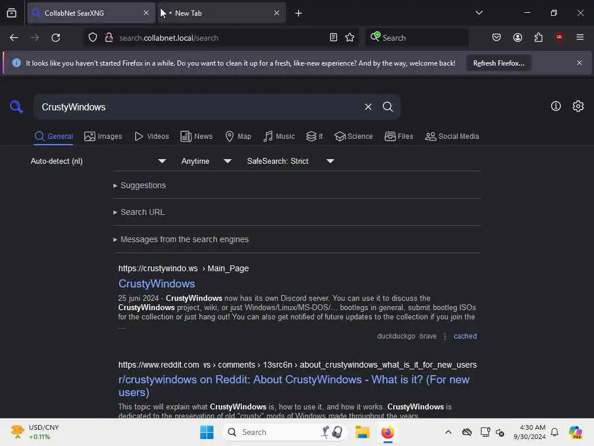Focus the Firefox toolbar Search box
This screenshot has width=594, height=446.
coord(416,38)
